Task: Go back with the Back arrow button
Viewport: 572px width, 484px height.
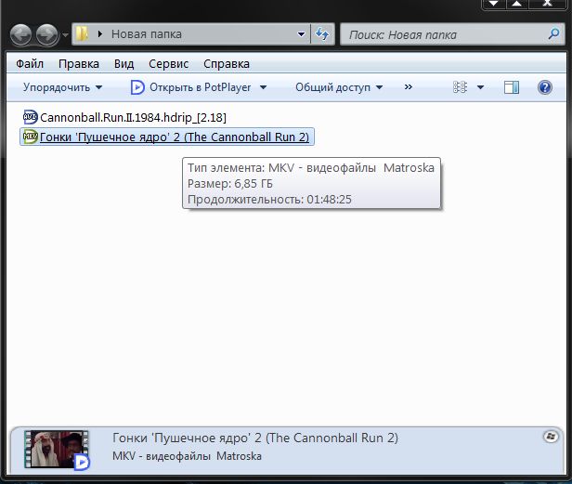Action: [x=20, y=35]
